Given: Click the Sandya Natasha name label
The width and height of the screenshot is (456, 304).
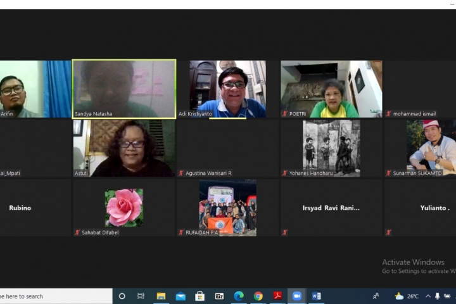Looking at the screenshot, I should pos(93,114).
